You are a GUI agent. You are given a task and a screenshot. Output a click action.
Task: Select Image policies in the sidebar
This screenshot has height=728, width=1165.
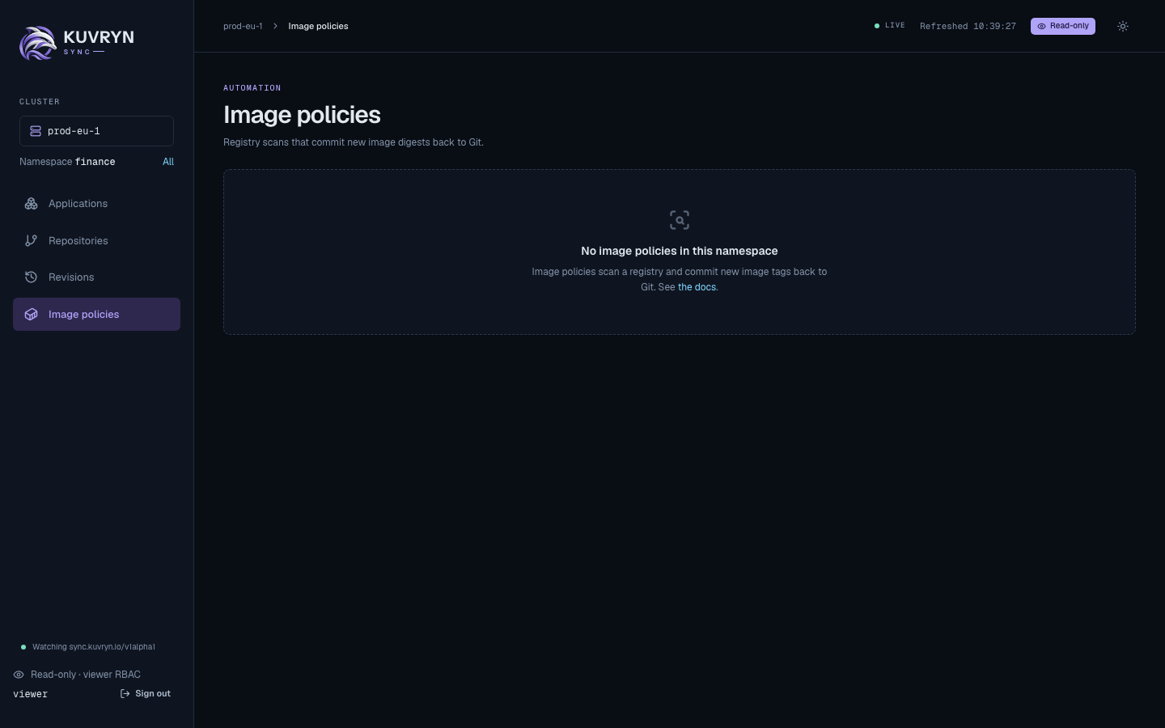coord(96,315)
